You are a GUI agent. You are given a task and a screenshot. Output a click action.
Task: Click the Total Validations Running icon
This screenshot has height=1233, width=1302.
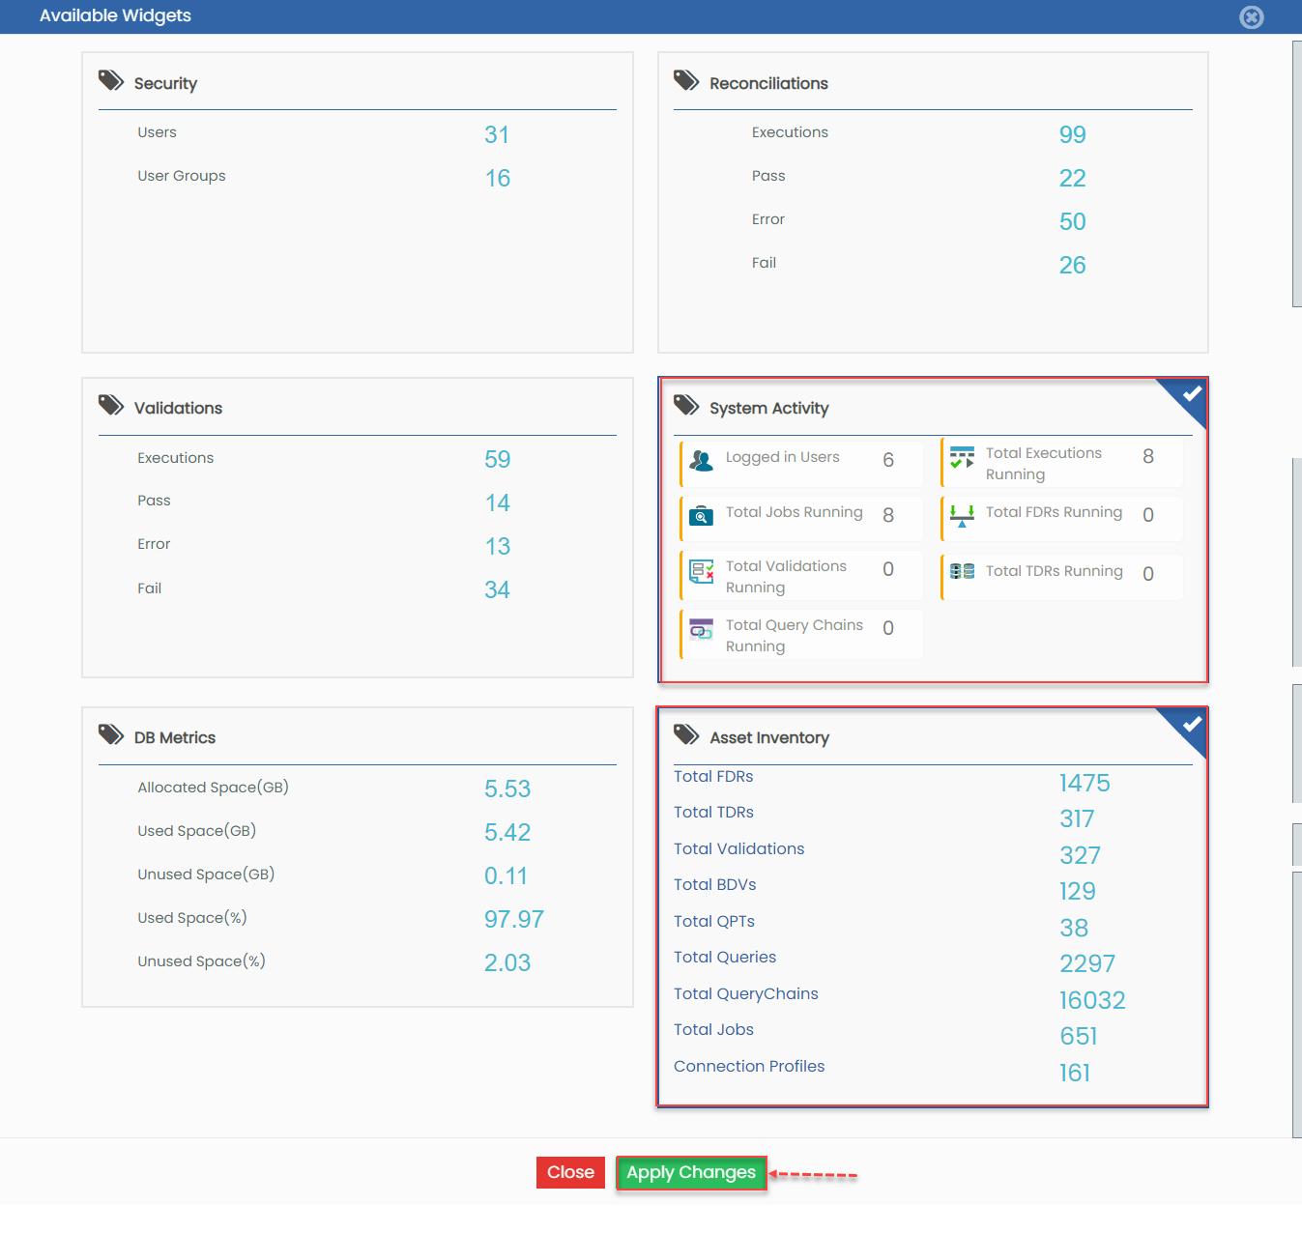pos(701,571)
